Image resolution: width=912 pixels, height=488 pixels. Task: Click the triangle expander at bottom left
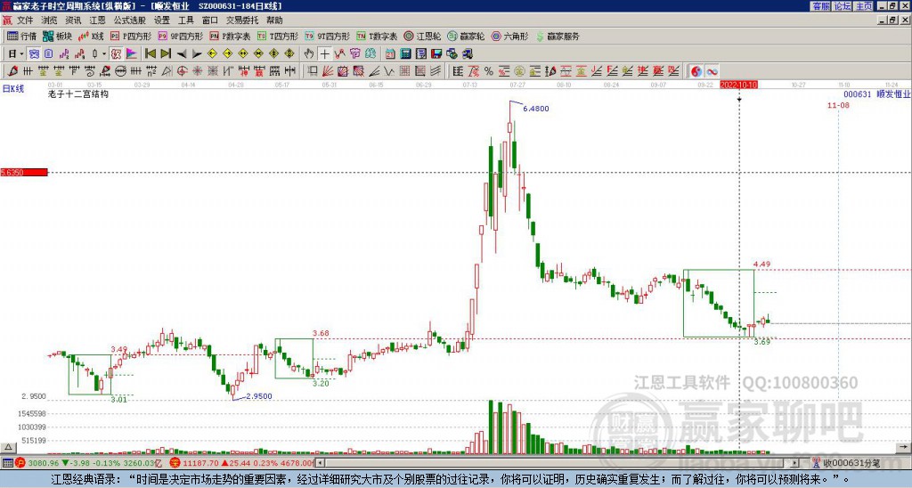pos(8,447)
